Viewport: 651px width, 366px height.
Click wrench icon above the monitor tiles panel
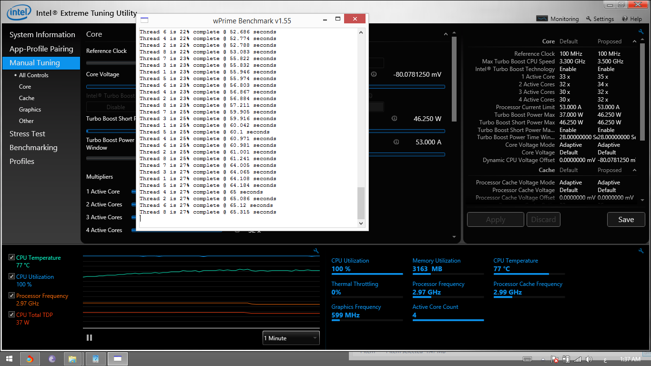point(641,251)
